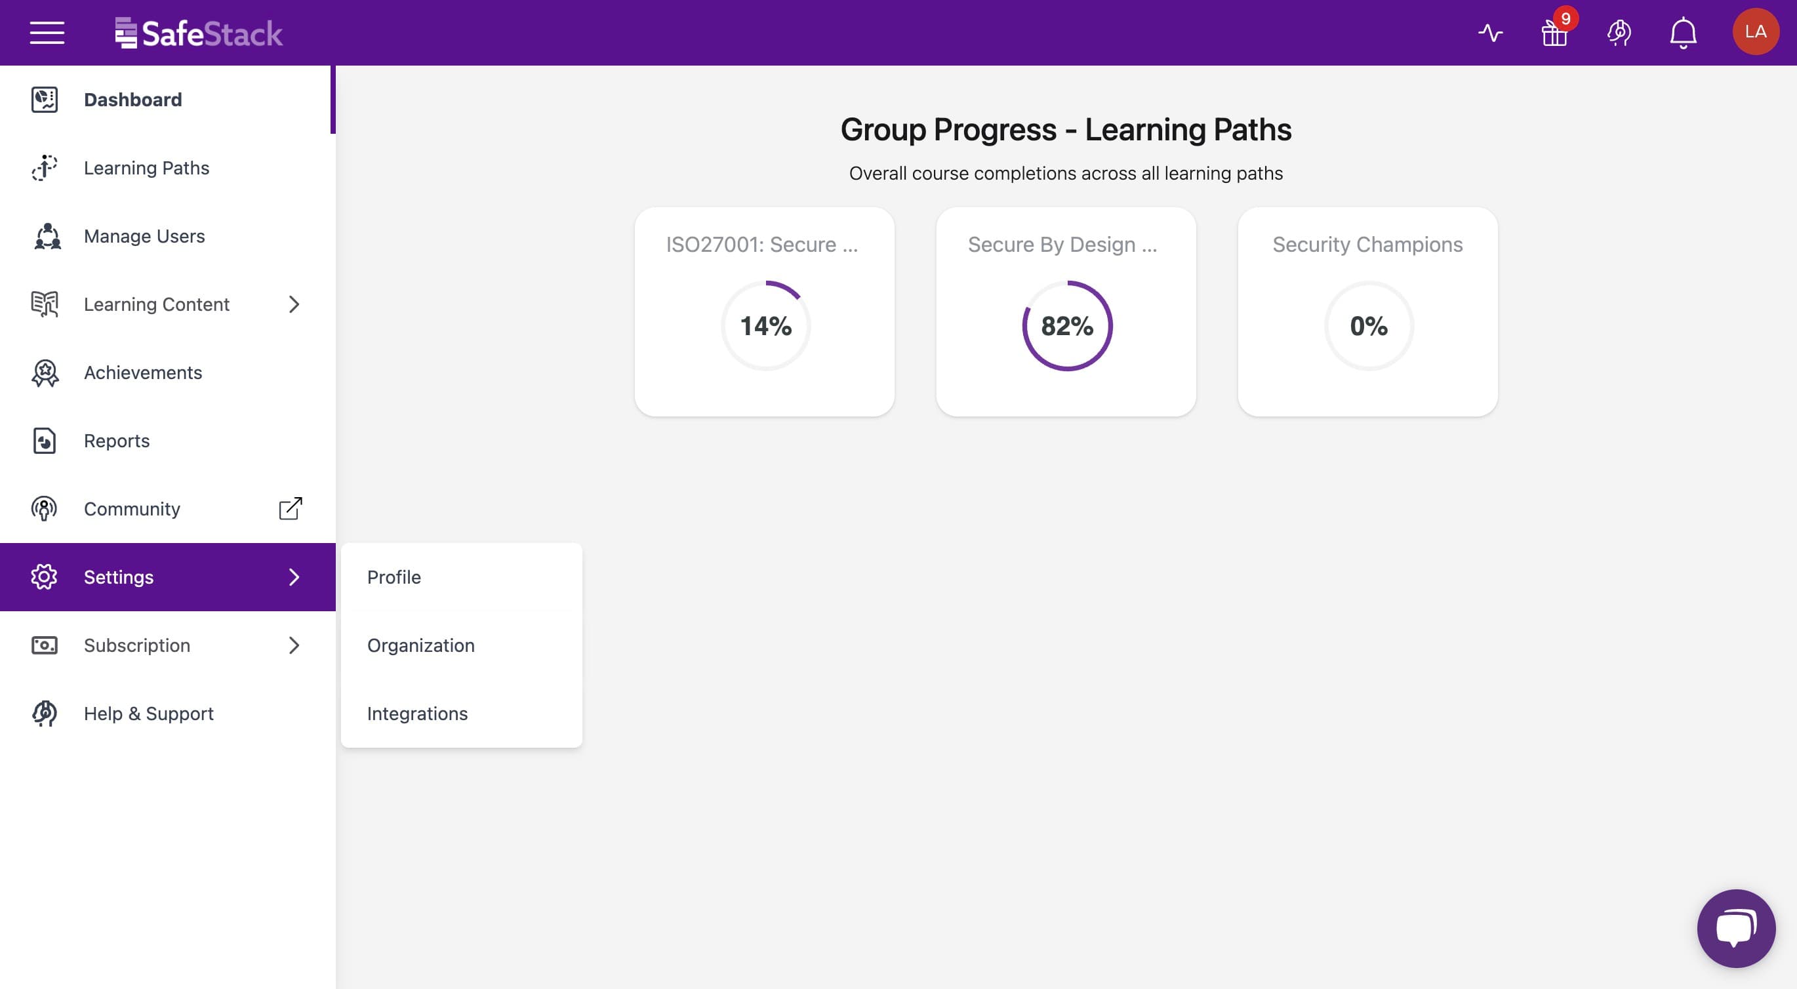Click the Community external link icon
1797x989 pixels.
pyautogui.click(x=290, y=509)
